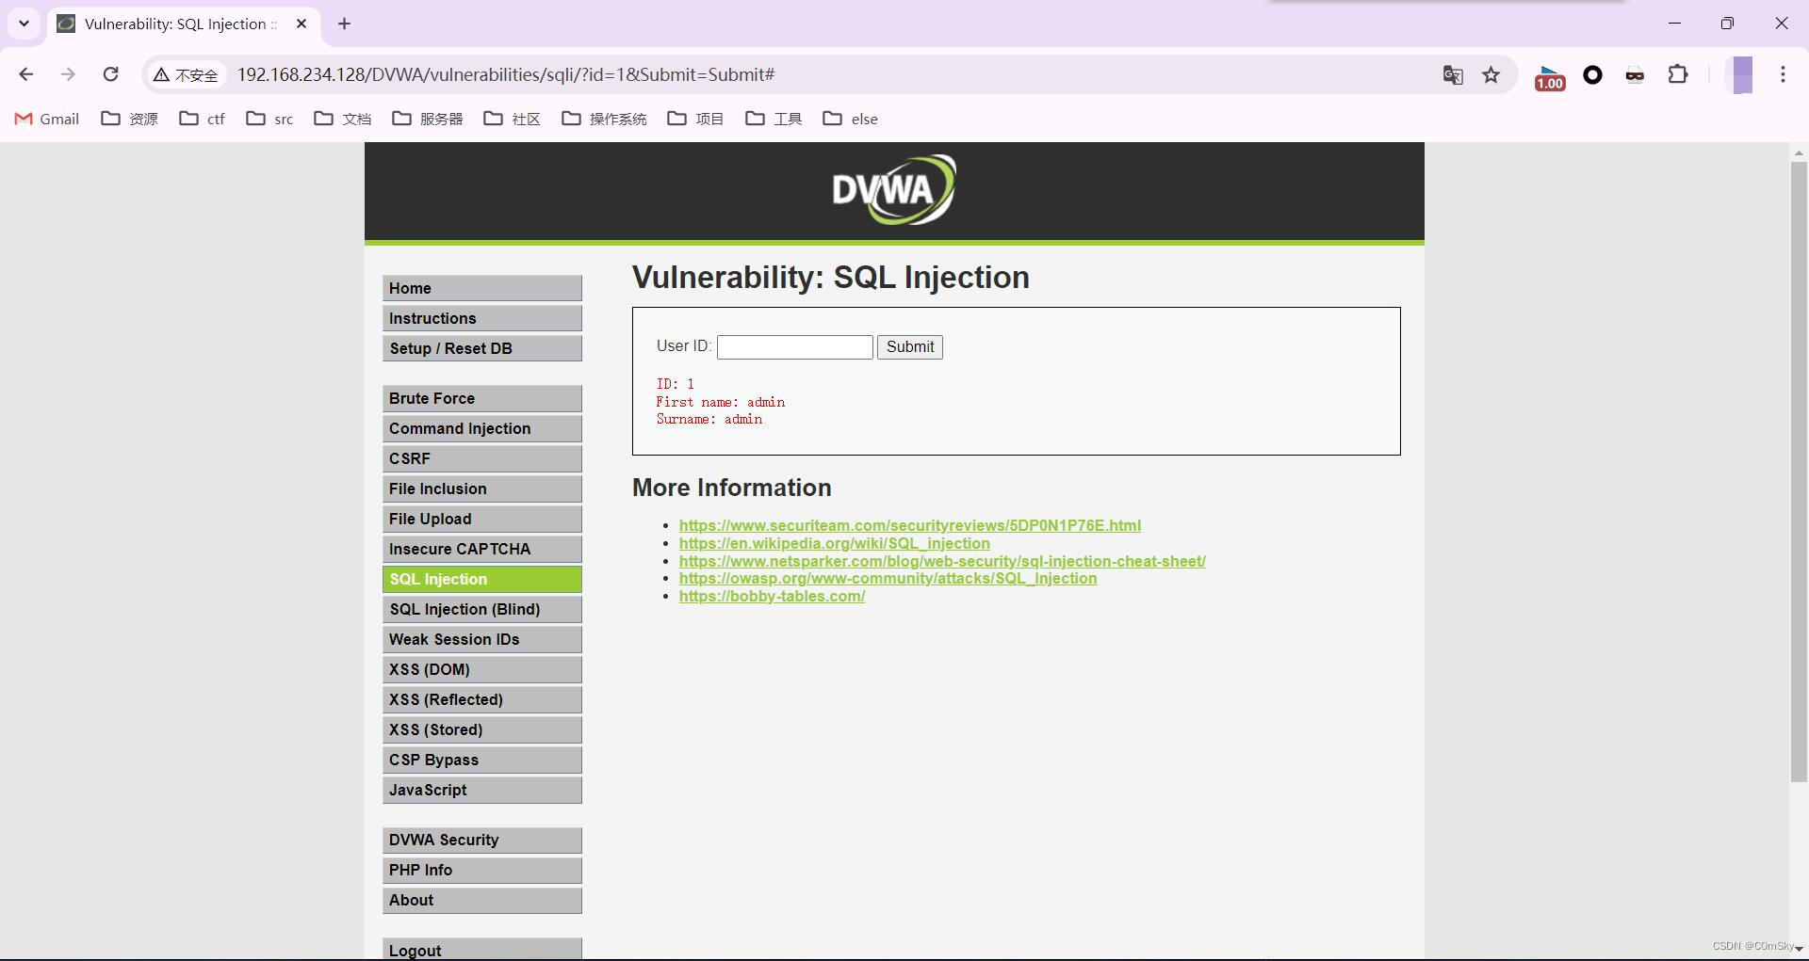Open the JavaScript page
This screenshot has width=1809, height=961.
(482, 790)
